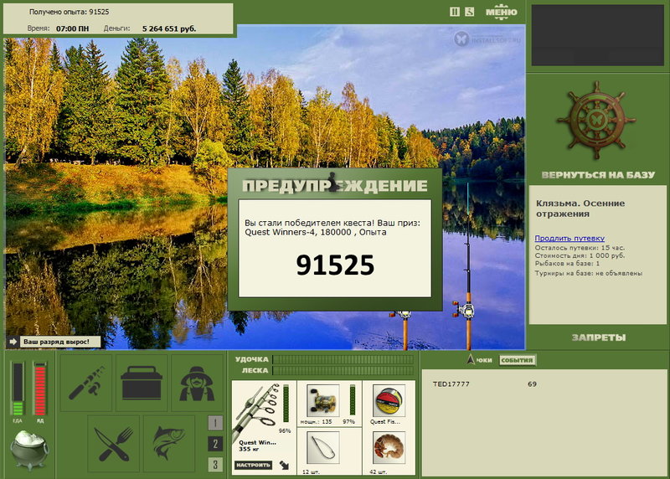
Task: Switch to the players tab with arrow
Action: pos(479,360)
